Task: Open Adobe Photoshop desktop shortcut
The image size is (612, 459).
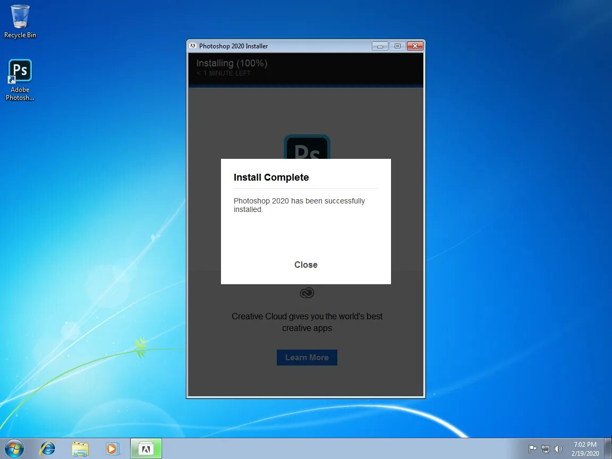Action: 20,80
